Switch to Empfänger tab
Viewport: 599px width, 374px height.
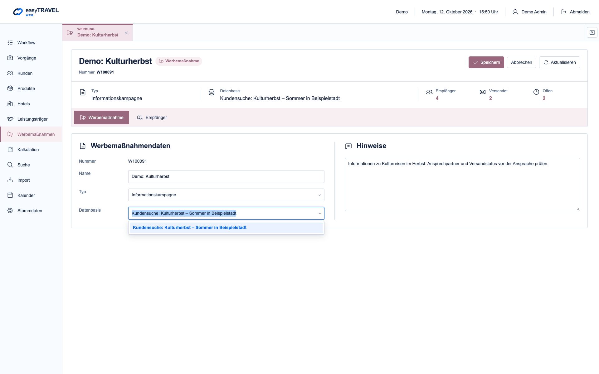152,117
